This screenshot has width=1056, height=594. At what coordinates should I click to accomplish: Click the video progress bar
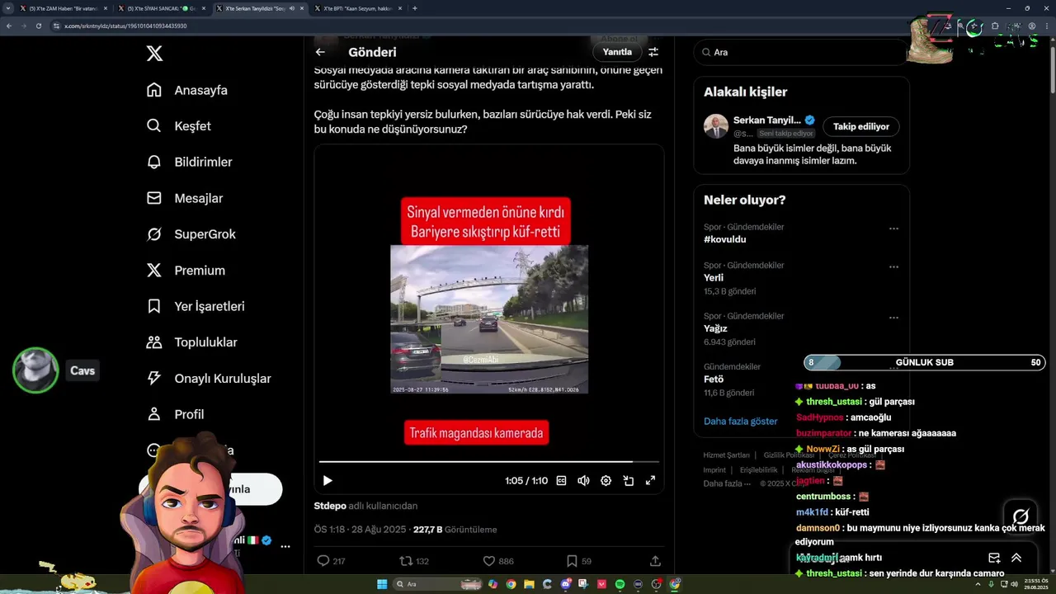[x=488, y=462]
